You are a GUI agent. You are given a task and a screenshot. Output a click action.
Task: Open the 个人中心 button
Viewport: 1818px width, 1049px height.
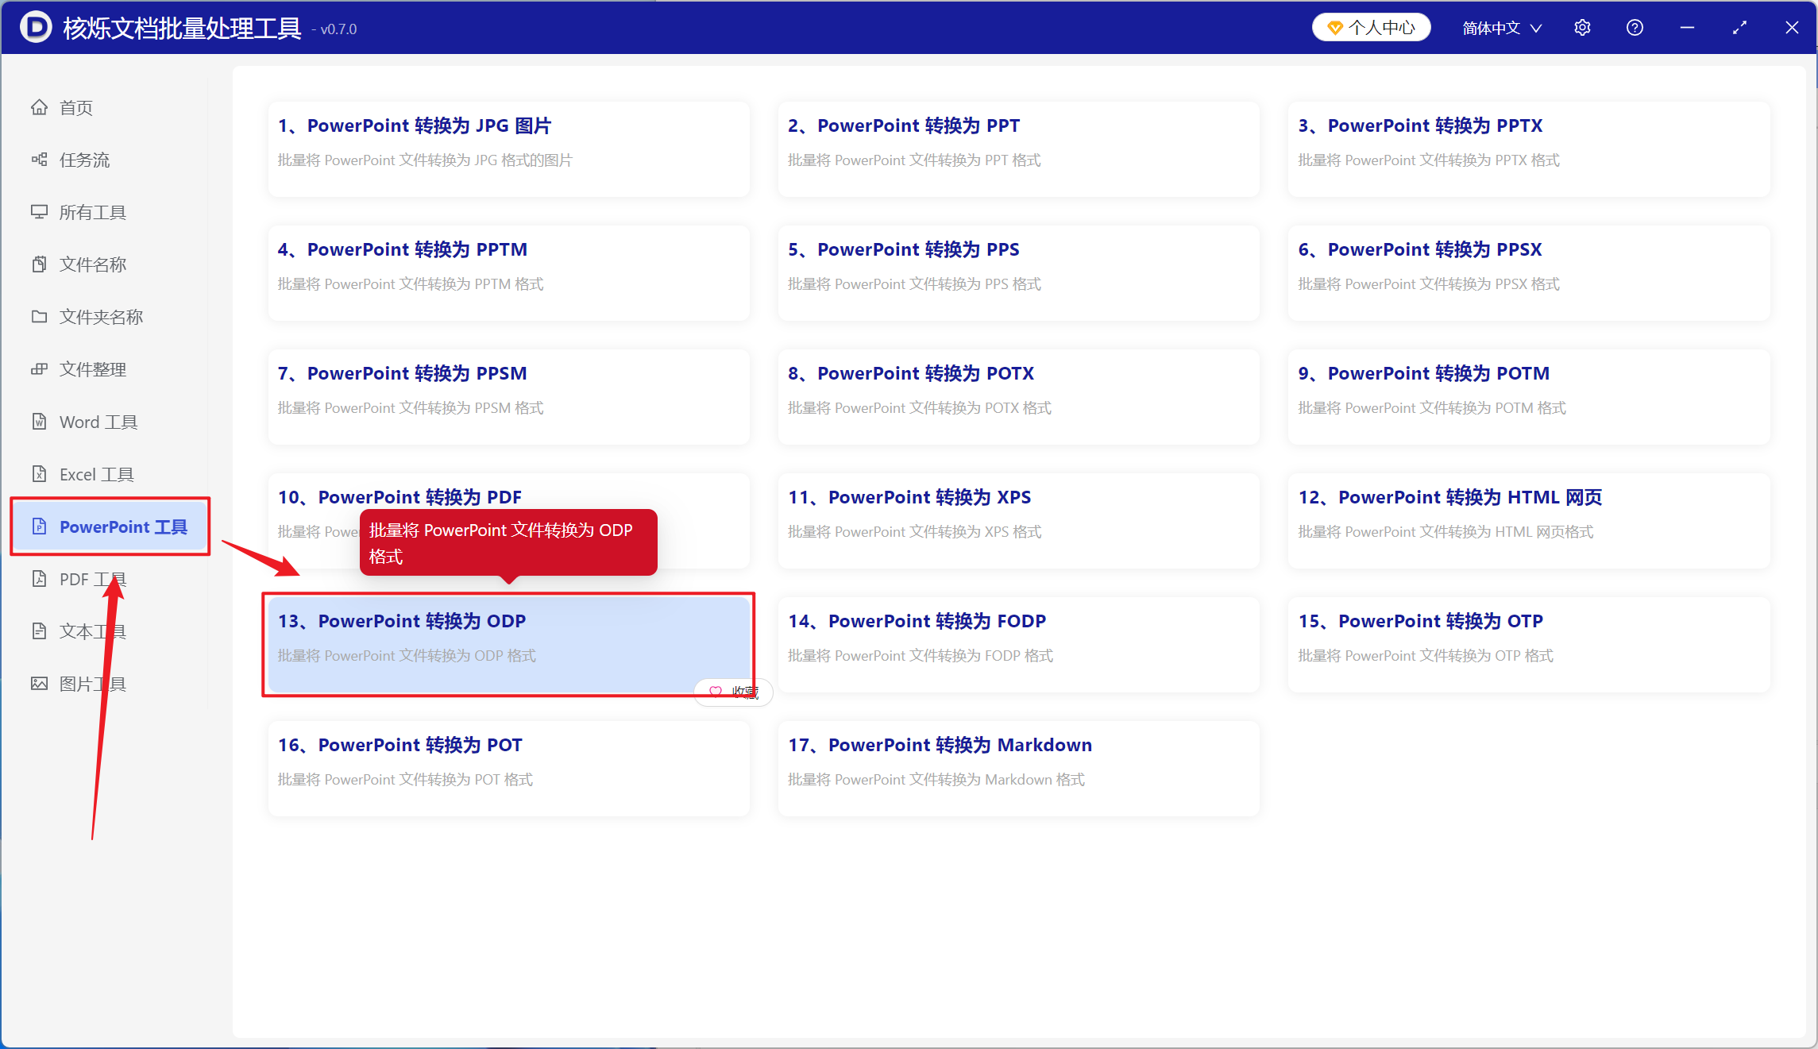pos(1372,28)
